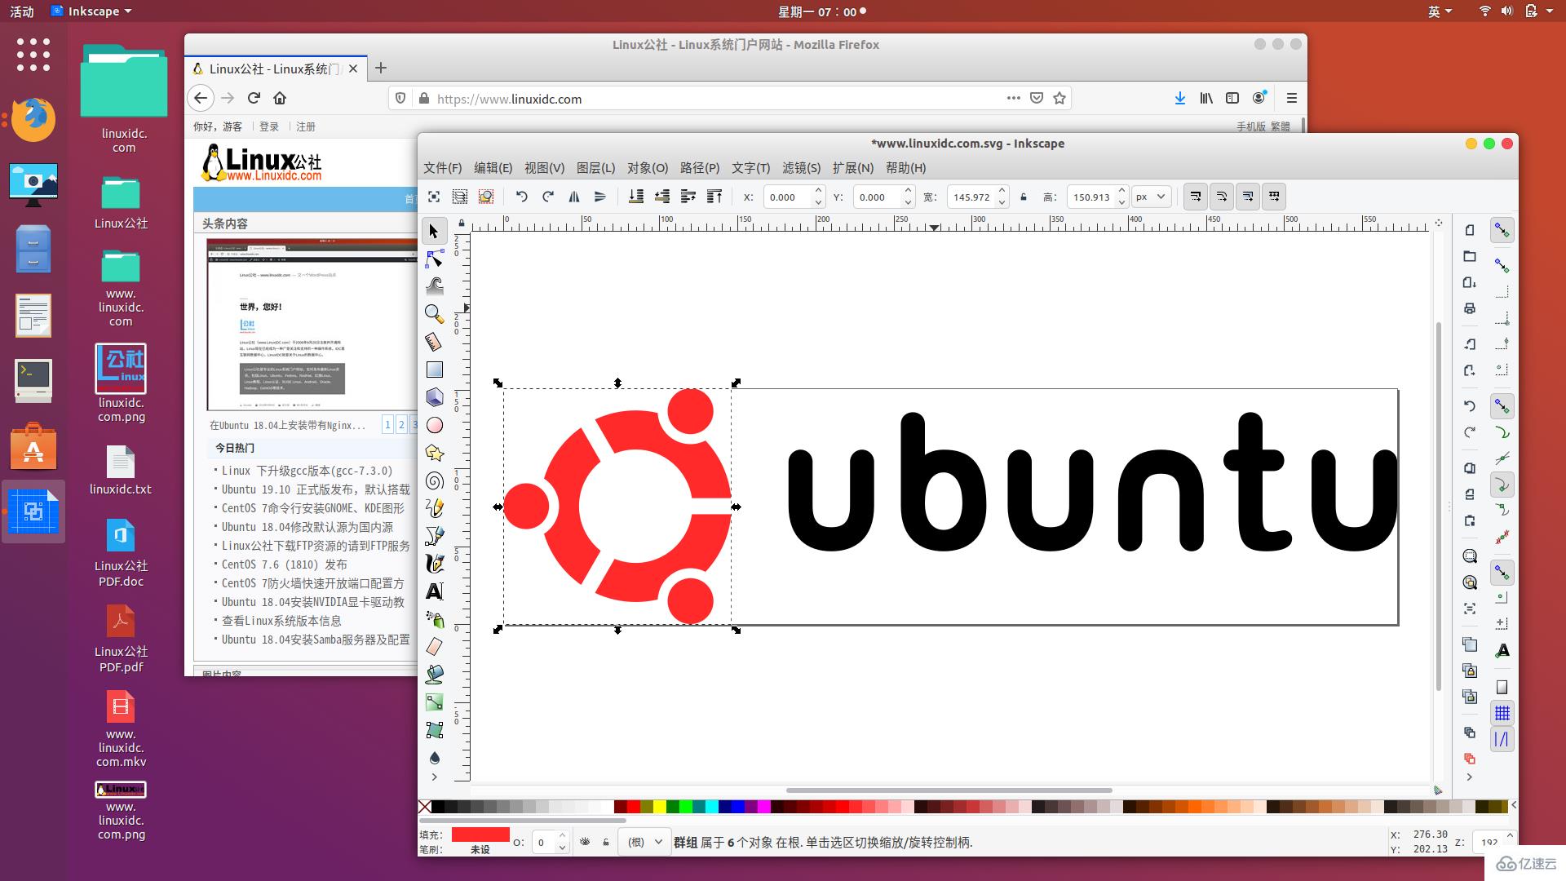Click the Print document icon

[1470, 308]
